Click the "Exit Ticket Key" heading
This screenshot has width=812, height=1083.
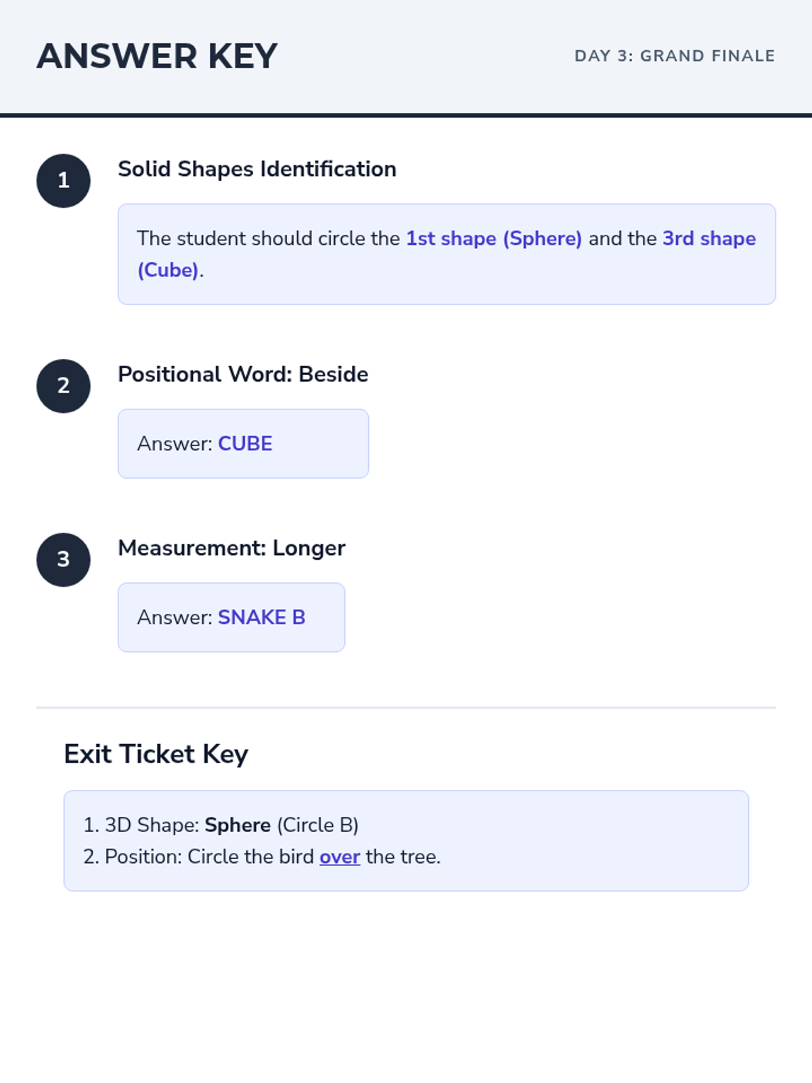[x=156, y=754]
